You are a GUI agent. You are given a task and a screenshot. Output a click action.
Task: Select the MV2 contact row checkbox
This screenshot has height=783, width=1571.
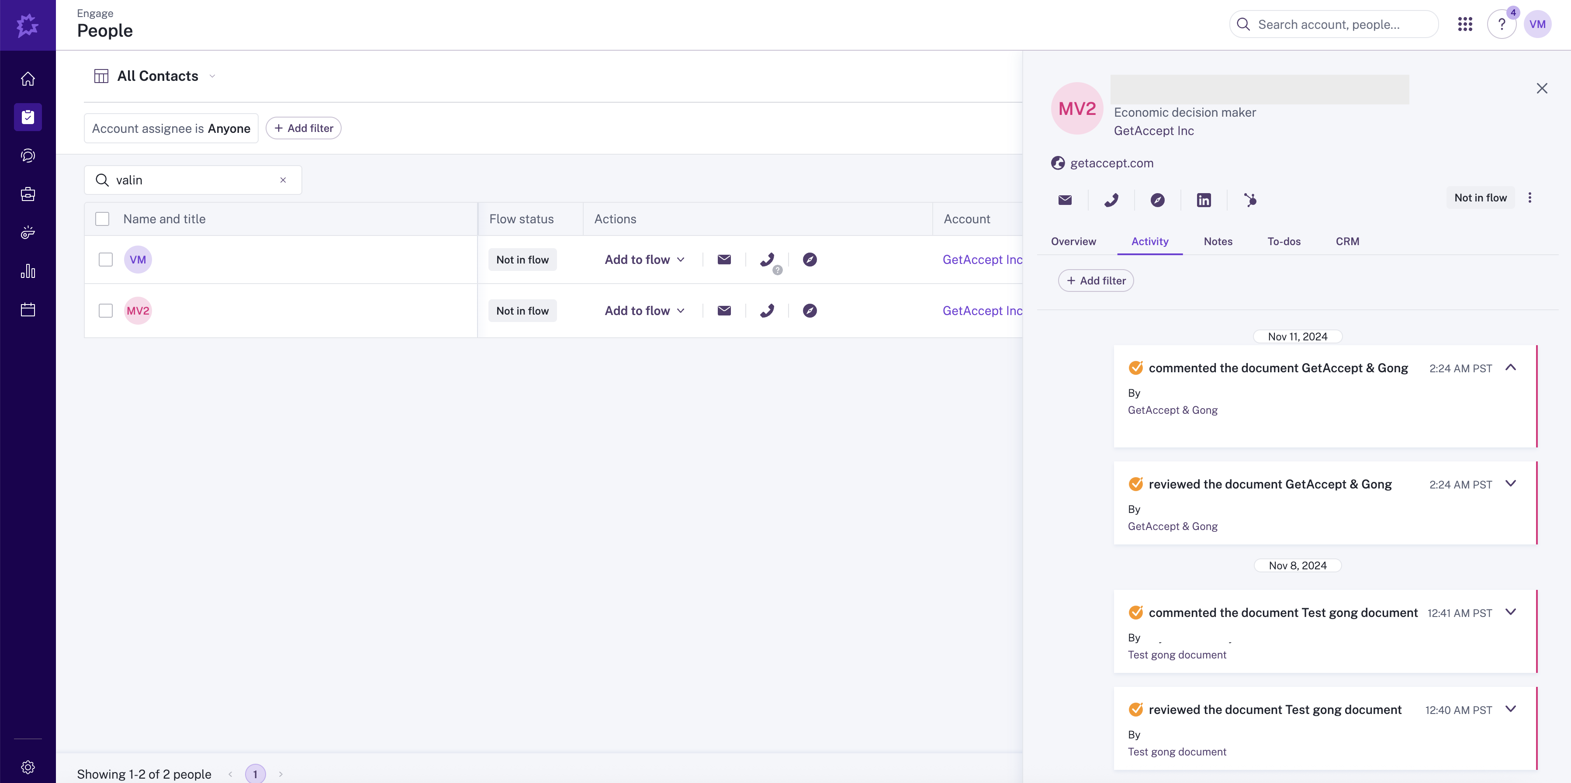click(x=106, y=310)
